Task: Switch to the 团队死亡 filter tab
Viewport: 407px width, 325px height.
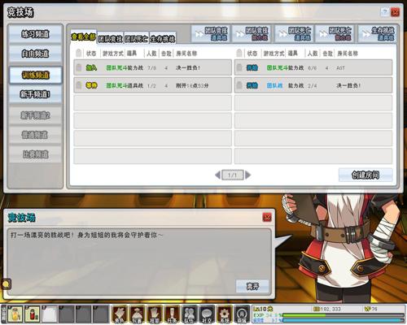Action: [137, 39]
